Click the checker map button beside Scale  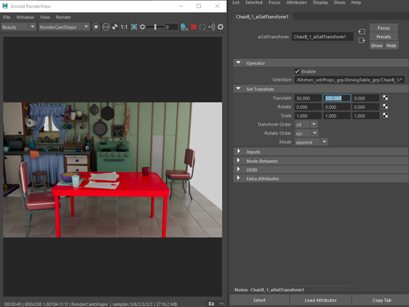(x=385, y=115)
